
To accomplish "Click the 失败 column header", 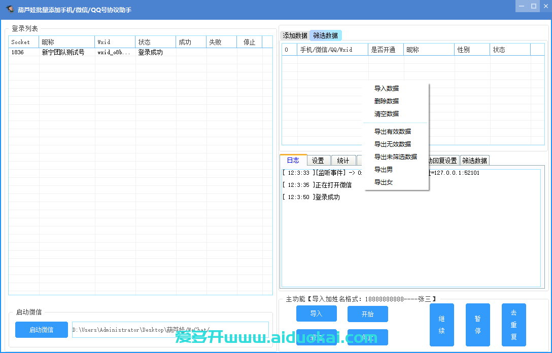I will click(222, 42).
